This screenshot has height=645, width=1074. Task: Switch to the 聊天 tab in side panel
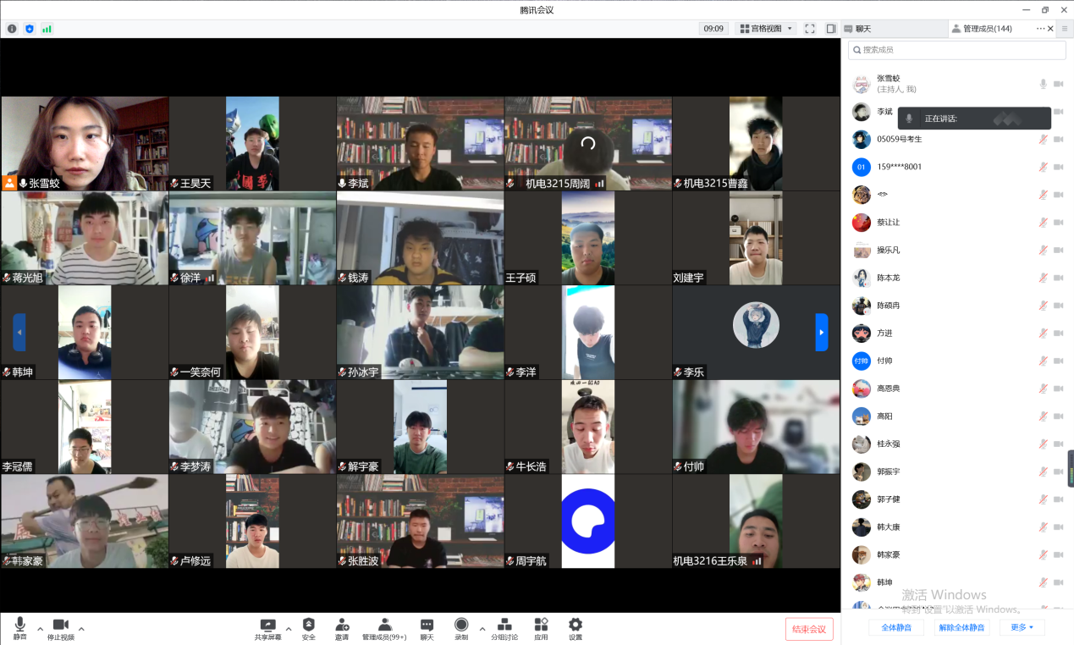coord(894,29)
